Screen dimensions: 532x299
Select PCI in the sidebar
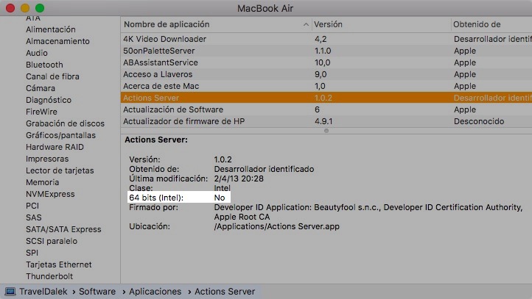coord(32,206)
